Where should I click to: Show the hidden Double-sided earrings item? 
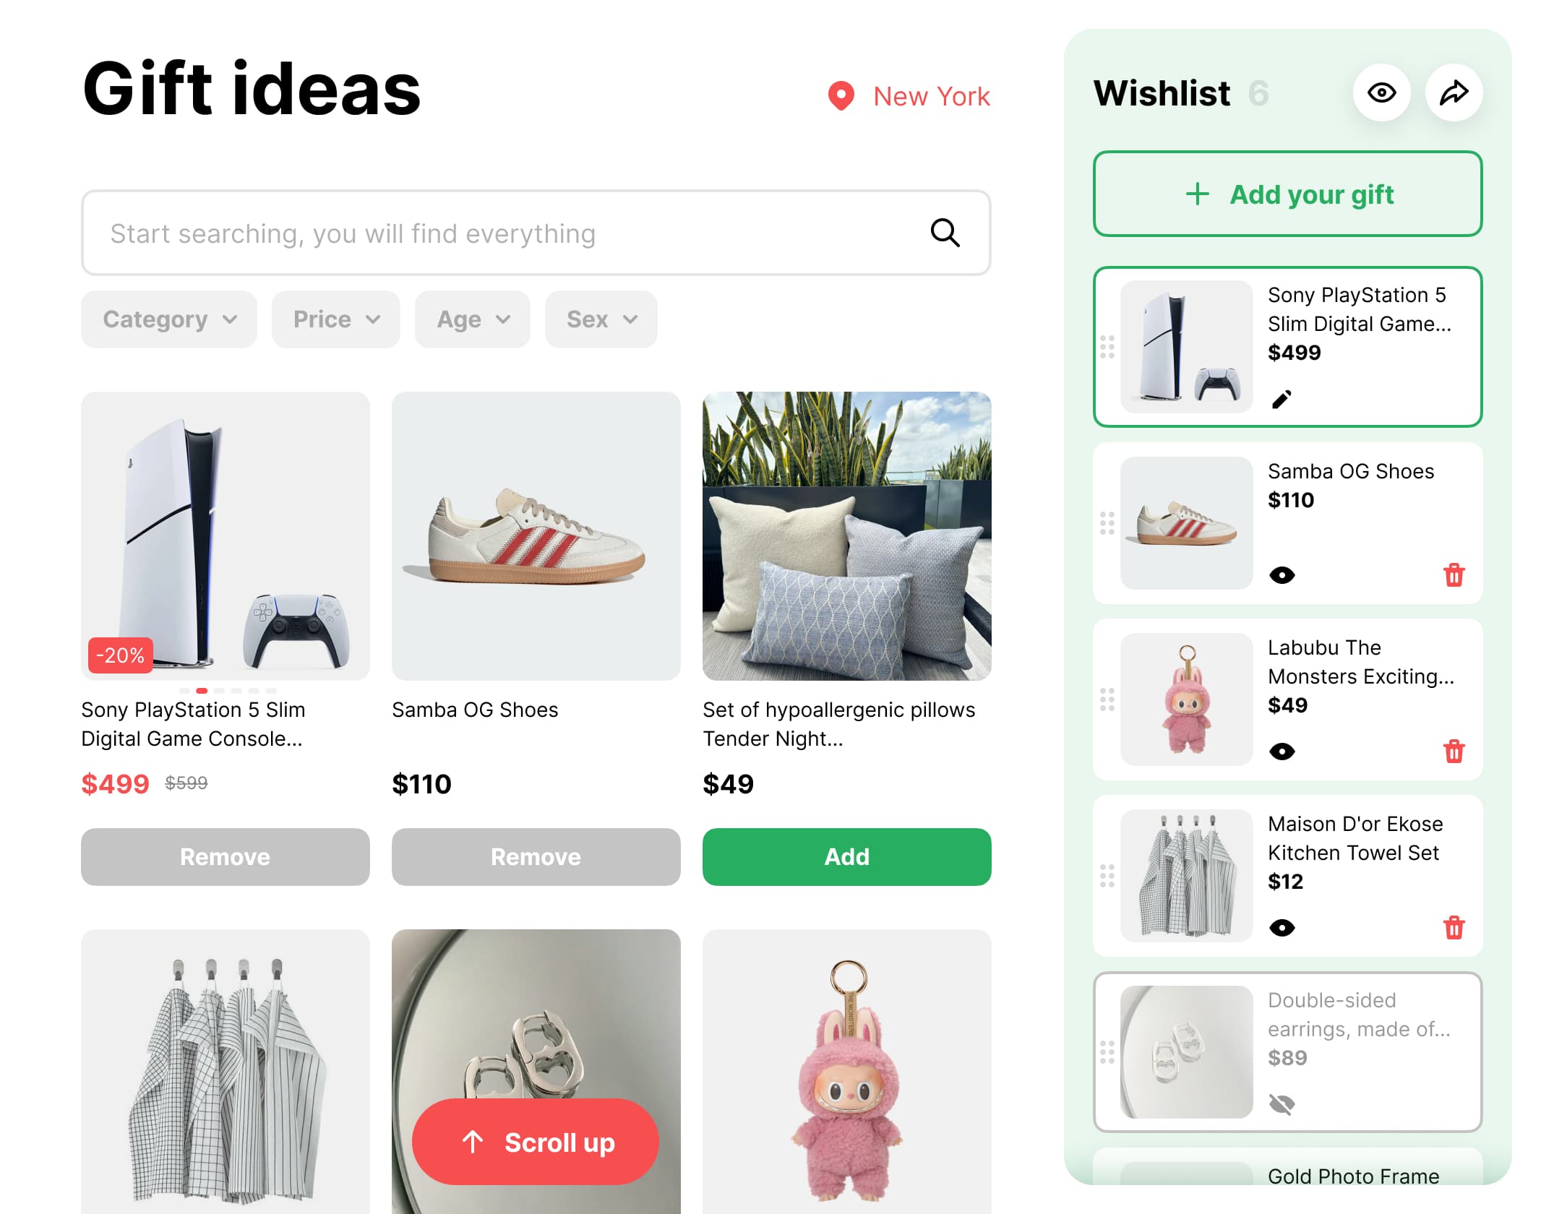[1282, 1104]
